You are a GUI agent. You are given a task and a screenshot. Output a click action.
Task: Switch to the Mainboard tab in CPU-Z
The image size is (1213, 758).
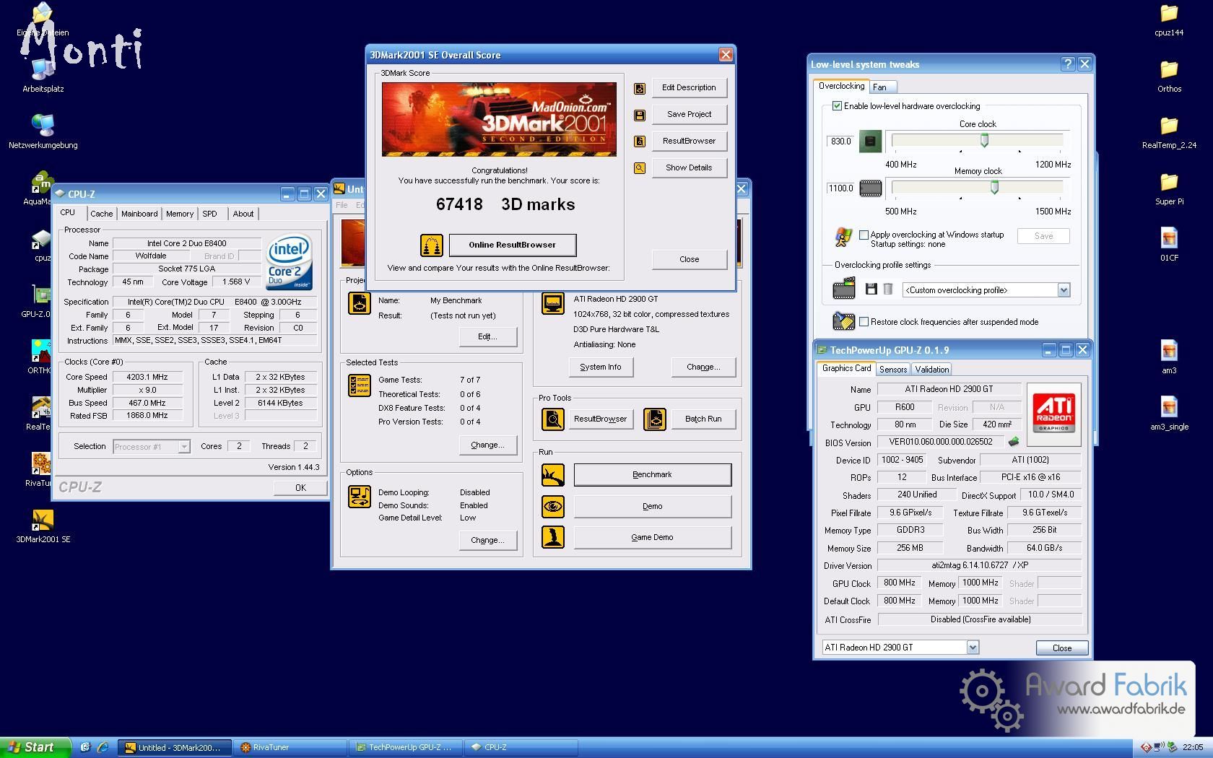[x=139, y=214]
